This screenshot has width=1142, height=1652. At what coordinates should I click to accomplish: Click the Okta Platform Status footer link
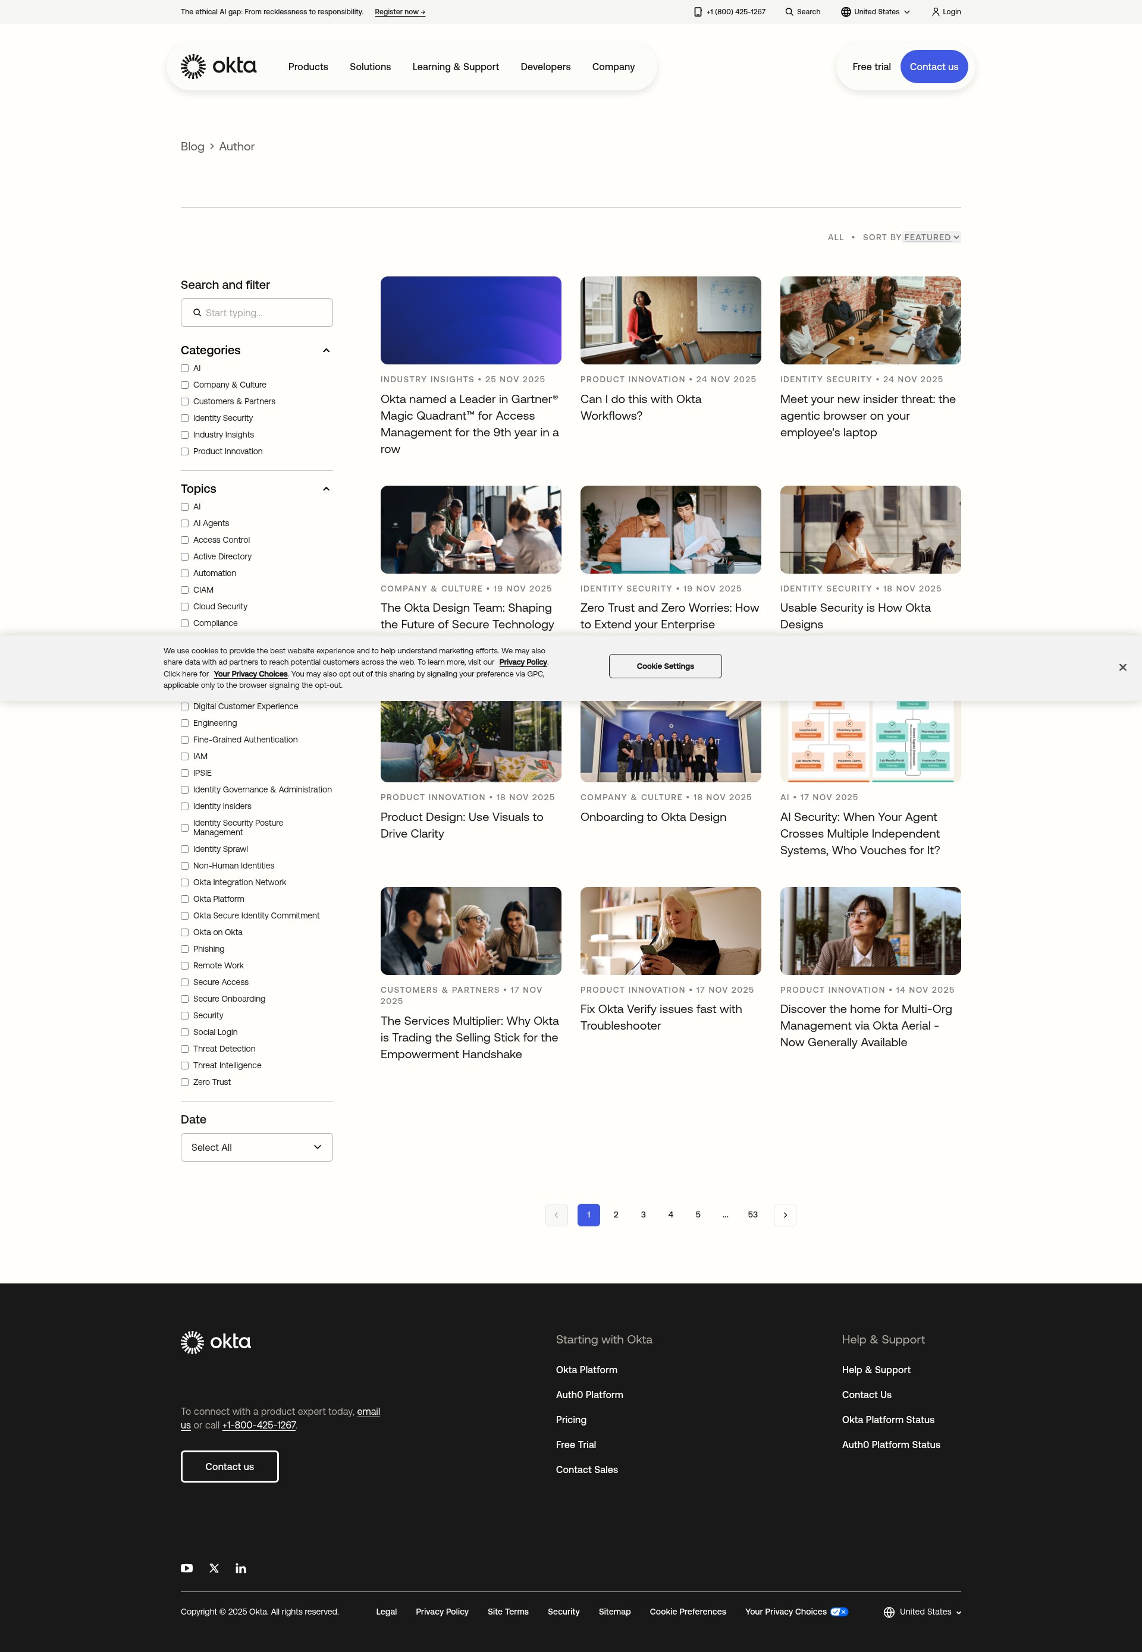(888, 1420)
